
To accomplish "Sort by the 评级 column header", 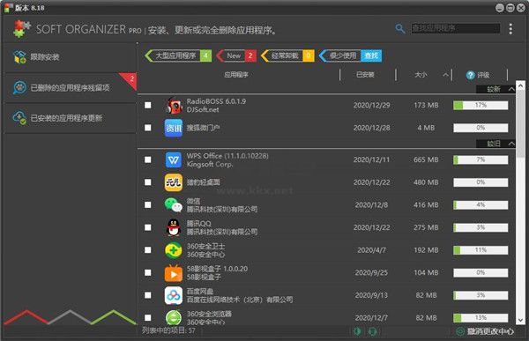I will coord(483,75).
